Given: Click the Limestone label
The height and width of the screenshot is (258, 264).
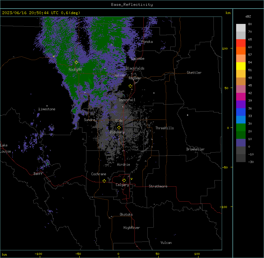Looking at the screenshot, I should [x=47, y=109].
